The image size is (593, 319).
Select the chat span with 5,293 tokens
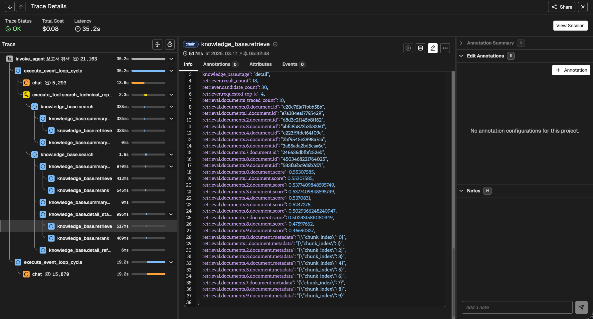(x=89, y=83)
